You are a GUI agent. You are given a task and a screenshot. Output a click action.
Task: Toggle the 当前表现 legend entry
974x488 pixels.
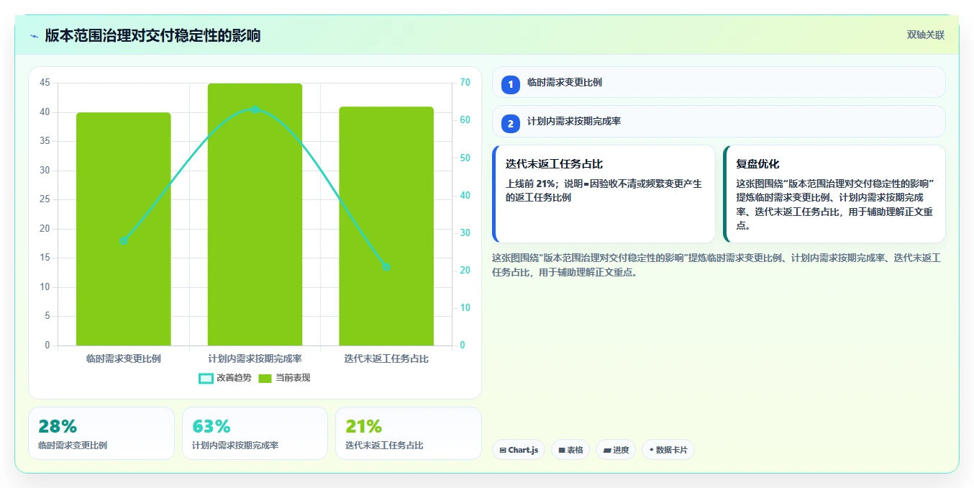coord(284,378)
